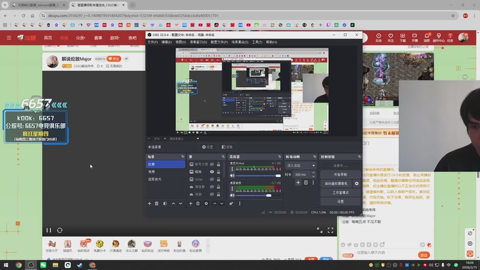
Task: Open source properties gear in sources toolbar
Action: pos(206,203)
